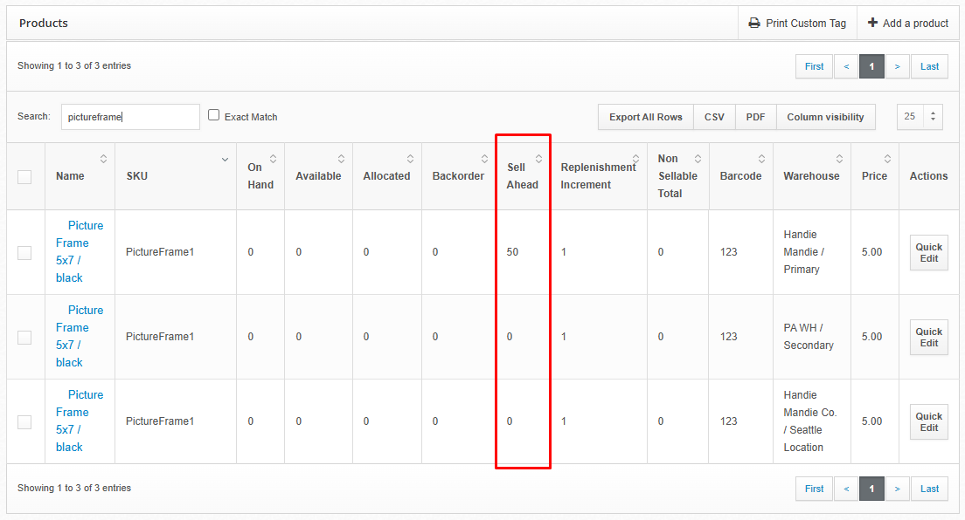Open the SKU column sort chevron

225,160
